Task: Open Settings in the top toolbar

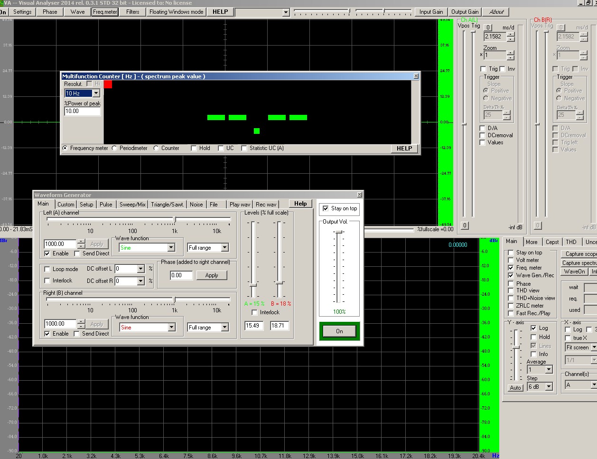Action: coord(22,12)
